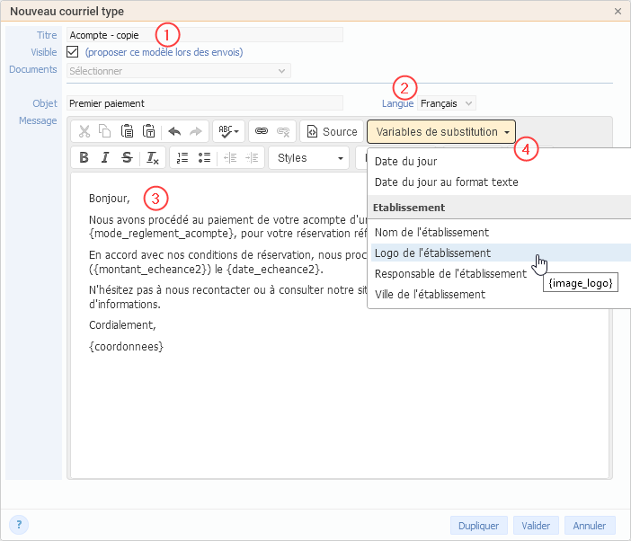
Task: Choose 'Date du jour' from the menu
Action: [x=406, y=162]
